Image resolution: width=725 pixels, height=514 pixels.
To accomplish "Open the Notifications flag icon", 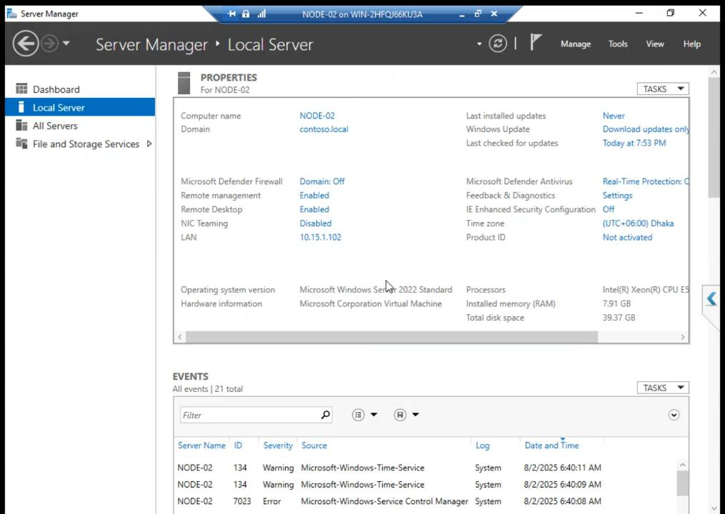I will 535,43.
